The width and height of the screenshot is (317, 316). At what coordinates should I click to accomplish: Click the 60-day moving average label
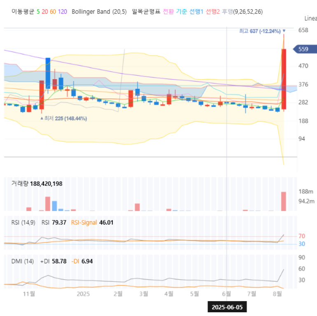53,12
